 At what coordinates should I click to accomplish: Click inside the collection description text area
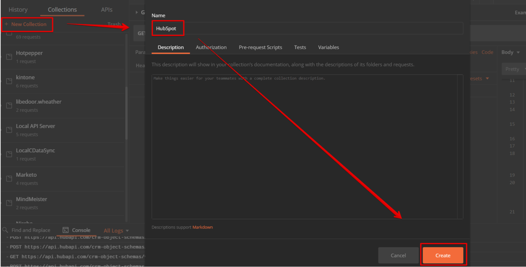click(305, 146)
